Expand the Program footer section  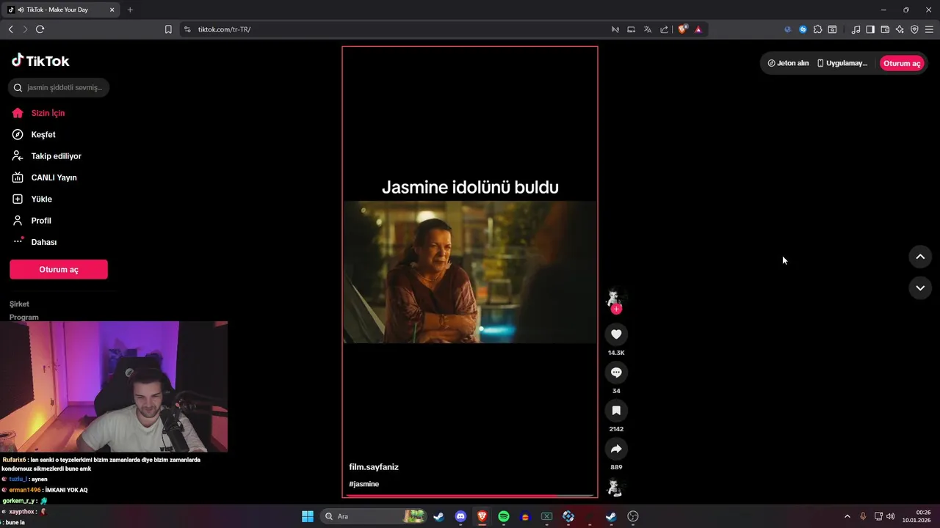click(24, 317)
